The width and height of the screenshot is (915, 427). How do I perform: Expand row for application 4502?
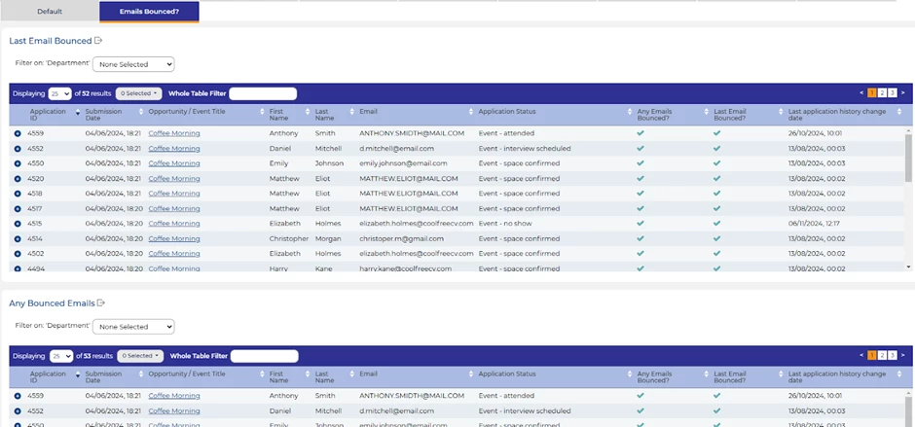pyautogui.click(x=18, y=254)
